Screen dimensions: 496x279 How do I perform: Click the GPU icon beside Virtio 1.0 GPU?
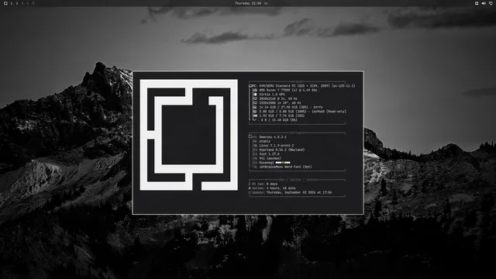pyautogui.click(x=255, y=95)
